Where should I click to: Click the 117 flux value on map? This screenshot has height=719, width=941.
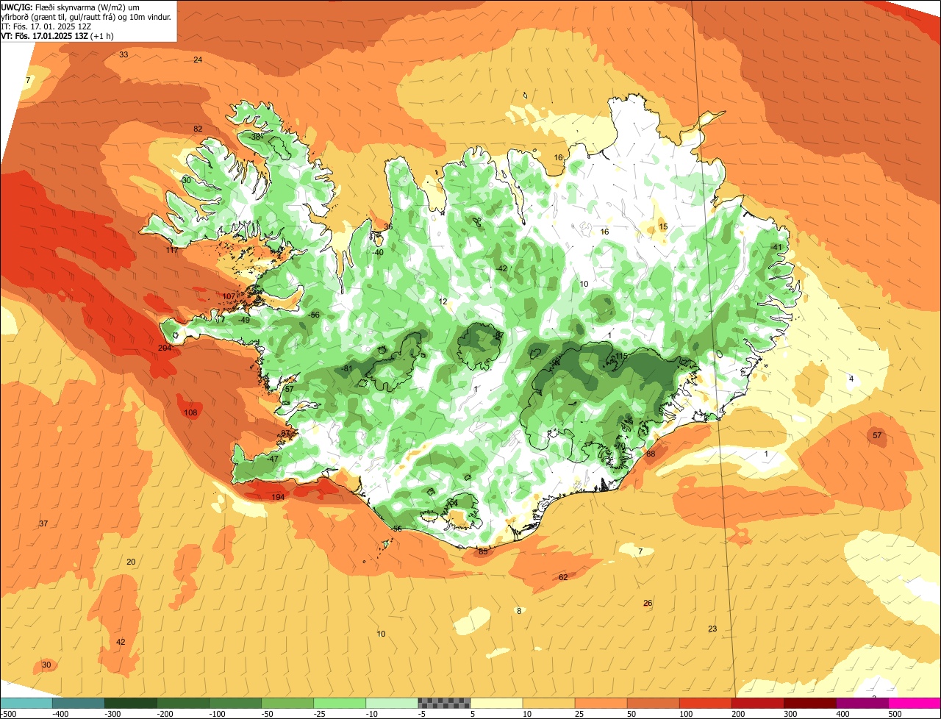(172, 251)
